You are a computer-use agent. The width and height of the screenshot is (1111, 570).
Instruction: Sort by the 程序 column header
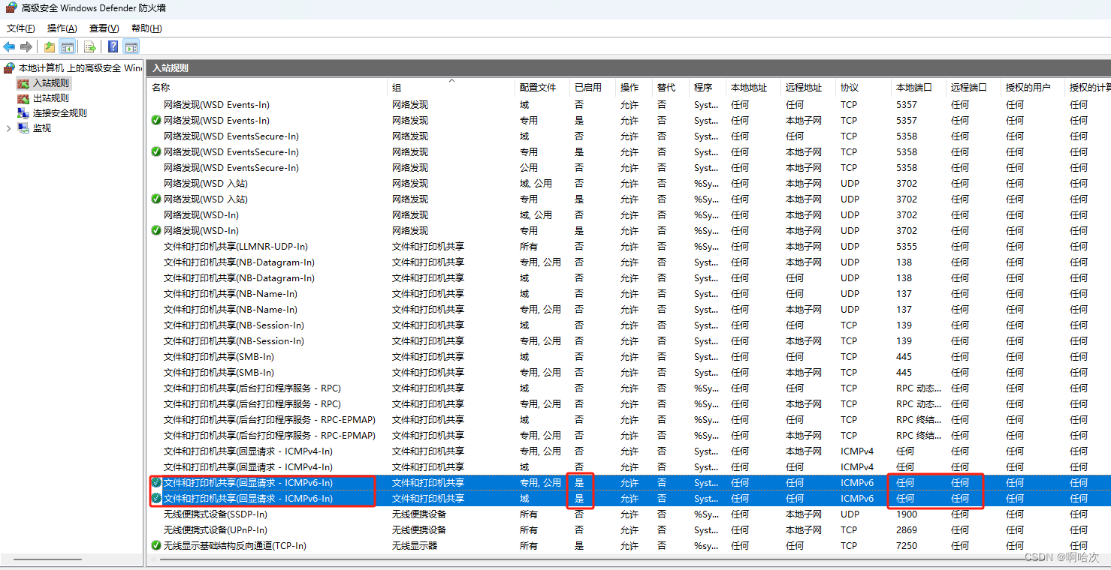point(703,88)
